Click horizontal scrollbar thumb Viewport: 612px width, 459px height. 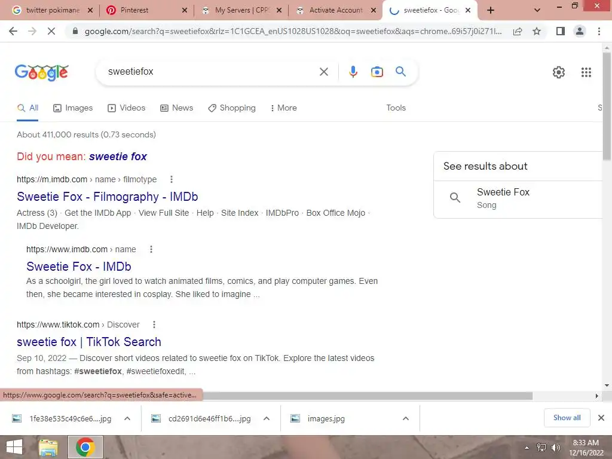click(367, 396)
